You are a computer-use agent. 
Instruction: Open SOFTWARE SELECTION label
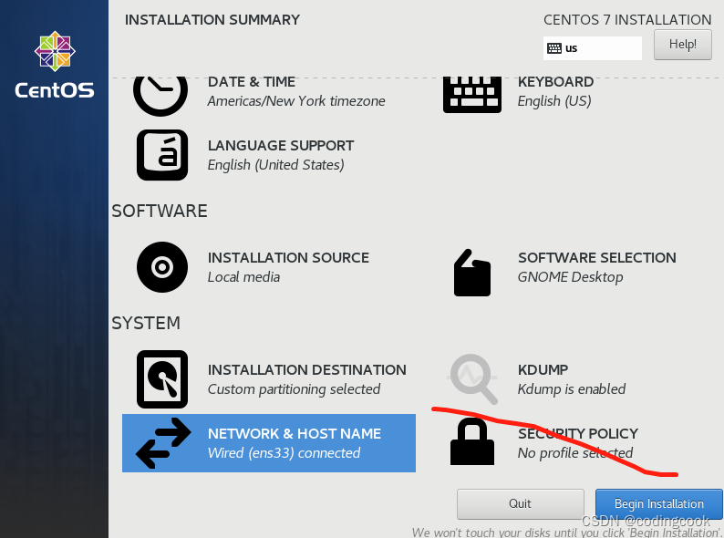pyautogui.click(x=596, y=258)
